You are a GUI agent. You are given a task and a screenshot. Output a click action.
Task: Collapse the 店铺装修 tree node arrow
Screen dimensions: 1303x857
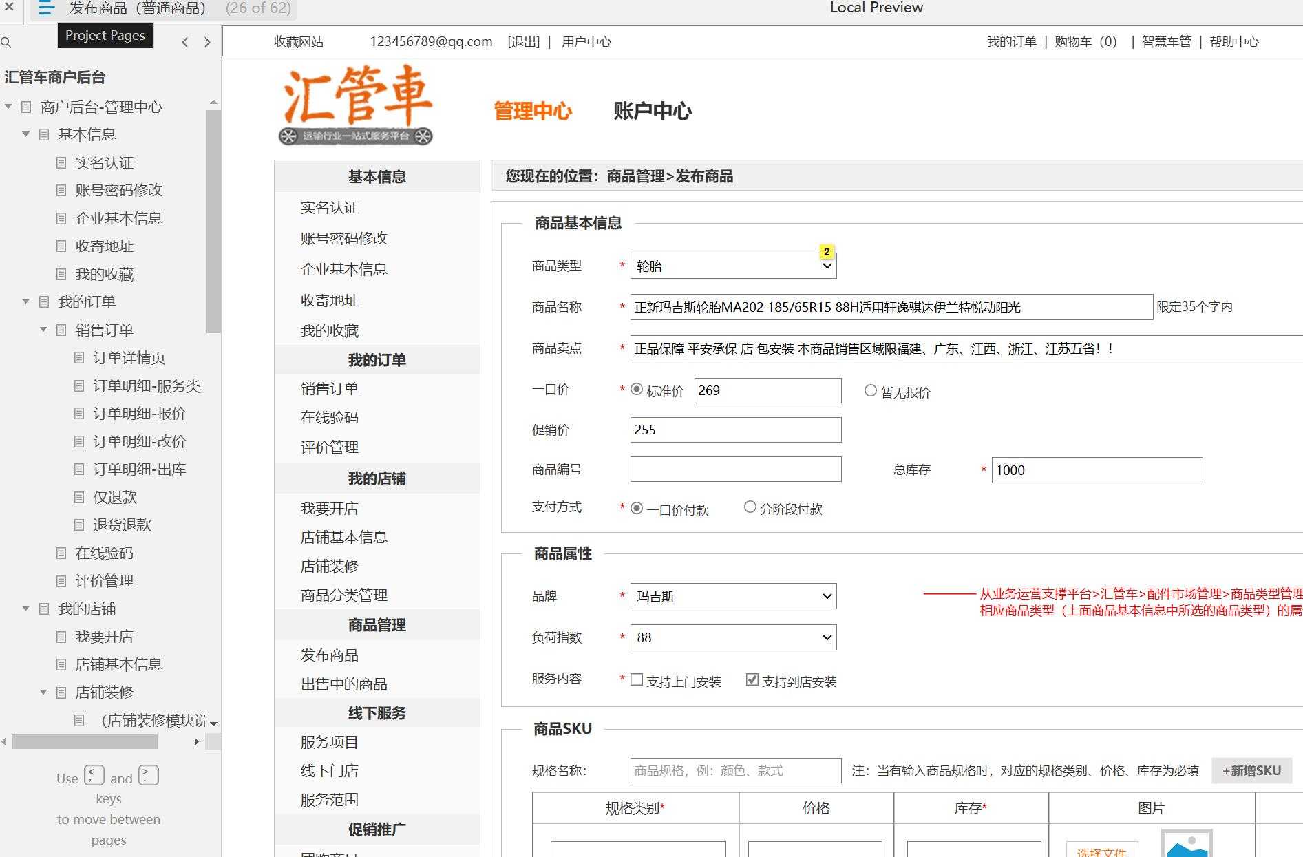pyautogui.click(x=43, y=692)
